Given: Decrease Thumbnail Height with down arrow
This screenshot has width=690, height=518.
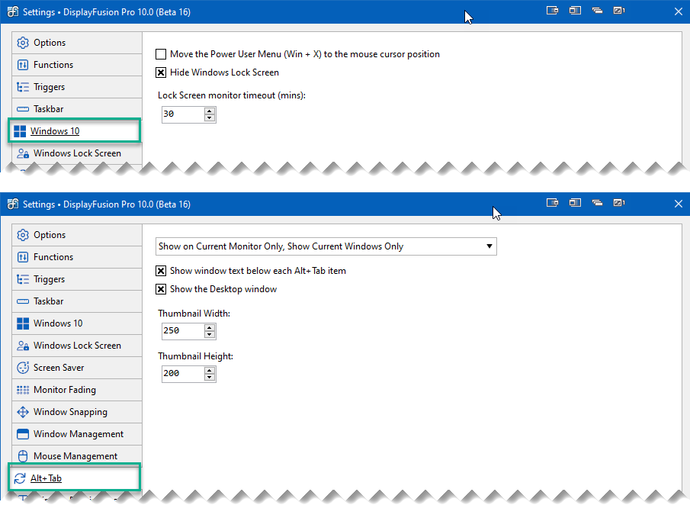Looking at the screenshot, I should 210,377.
